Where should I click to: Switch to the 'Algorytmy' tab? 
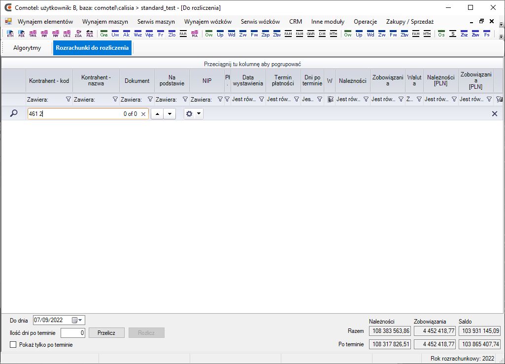27,48
